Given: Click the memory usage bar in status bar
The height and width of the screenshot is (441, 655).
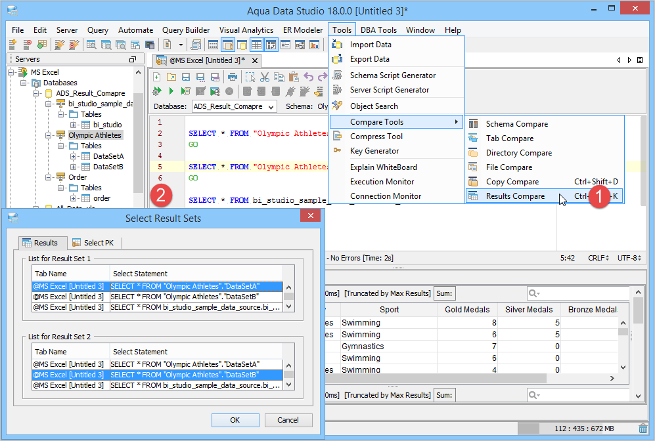Looking at the screenshot, I should tap(577, 429).
